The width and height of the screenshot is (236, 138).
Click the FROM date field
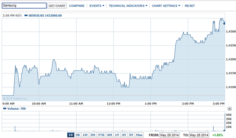[x=170, y=135]
